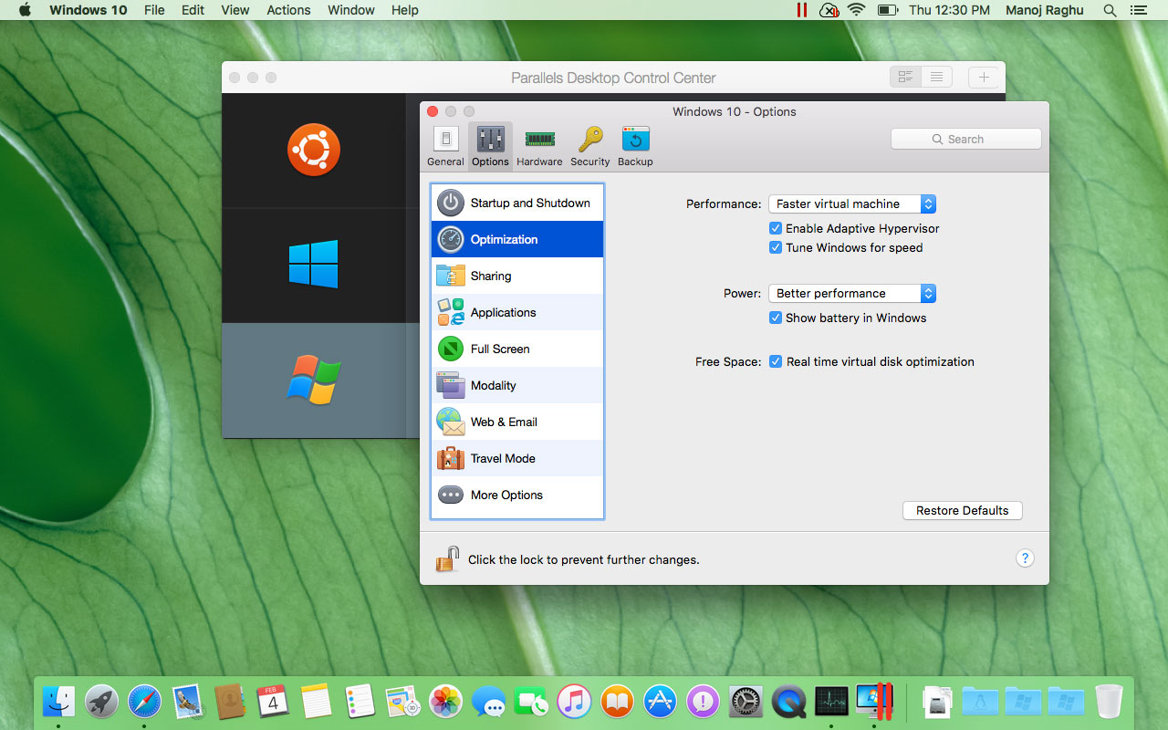Select the Ubuntu virtual machine in Control Center
The width and height of the screenshot is (1168, 730).
(x=314, y=151)
